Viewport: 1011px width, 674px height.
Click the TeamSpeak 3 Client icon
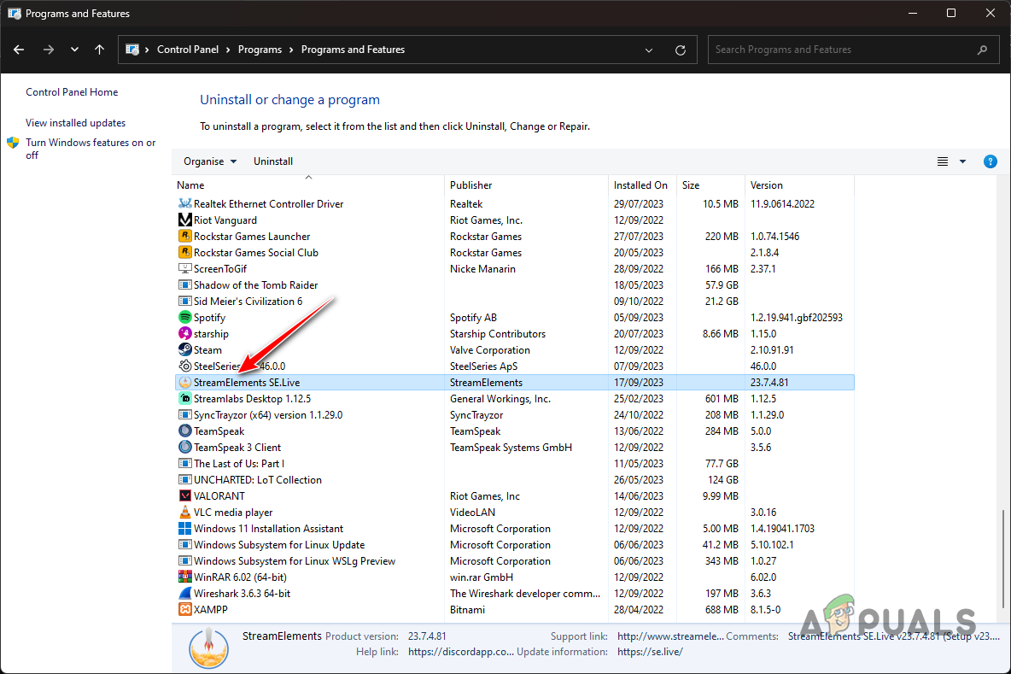click(185, 447)
